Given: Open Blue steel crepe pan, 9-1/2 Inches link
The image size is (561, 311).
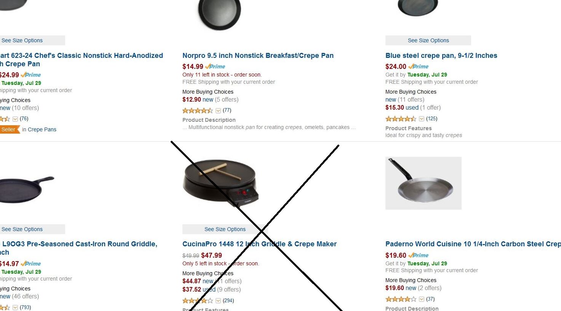Looking at the screenshot, I should coord(441,56).
